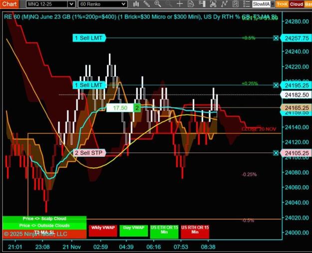The image size is (312, 253).
Task: Click the 24105.25 stop price marker
Action: (297, 153)
